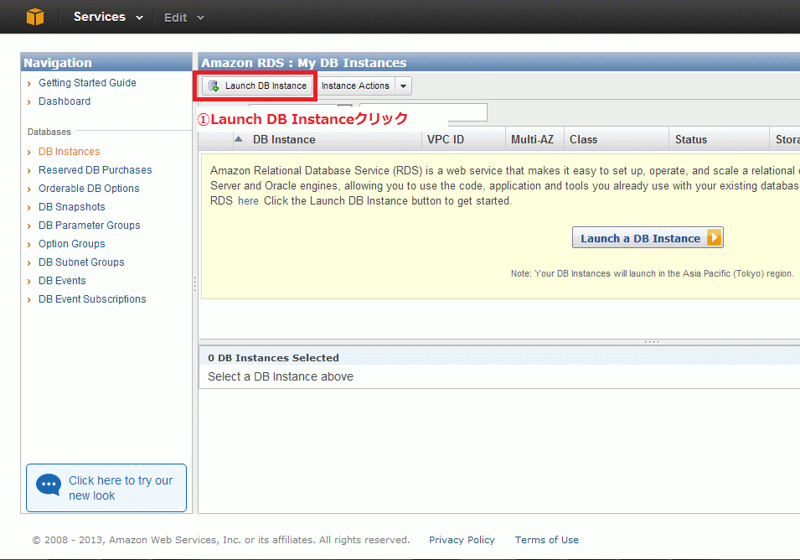The height and width of the screenshot is (560, 800).
Task: Click the orange arrow on Launch a DB Instance
Action: [714, 238]
